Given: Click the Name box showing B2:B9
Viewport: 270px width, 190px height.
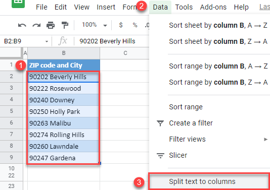Looking at the screenshot, I should pyautogui.click(x=26, y=41).
